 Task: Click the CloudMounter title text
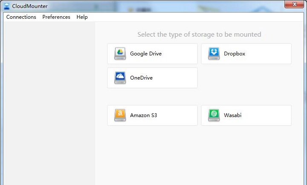click(x=30, y=6)
